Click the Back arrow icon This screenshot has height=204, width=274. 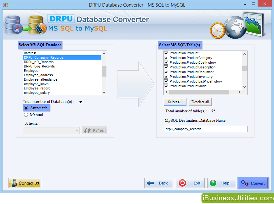[x=150, y=183]
